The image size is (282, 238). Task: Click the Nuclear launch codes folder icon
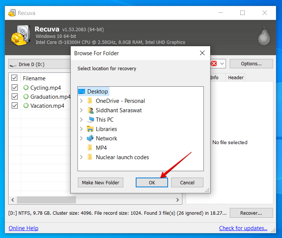pos(90,157)
